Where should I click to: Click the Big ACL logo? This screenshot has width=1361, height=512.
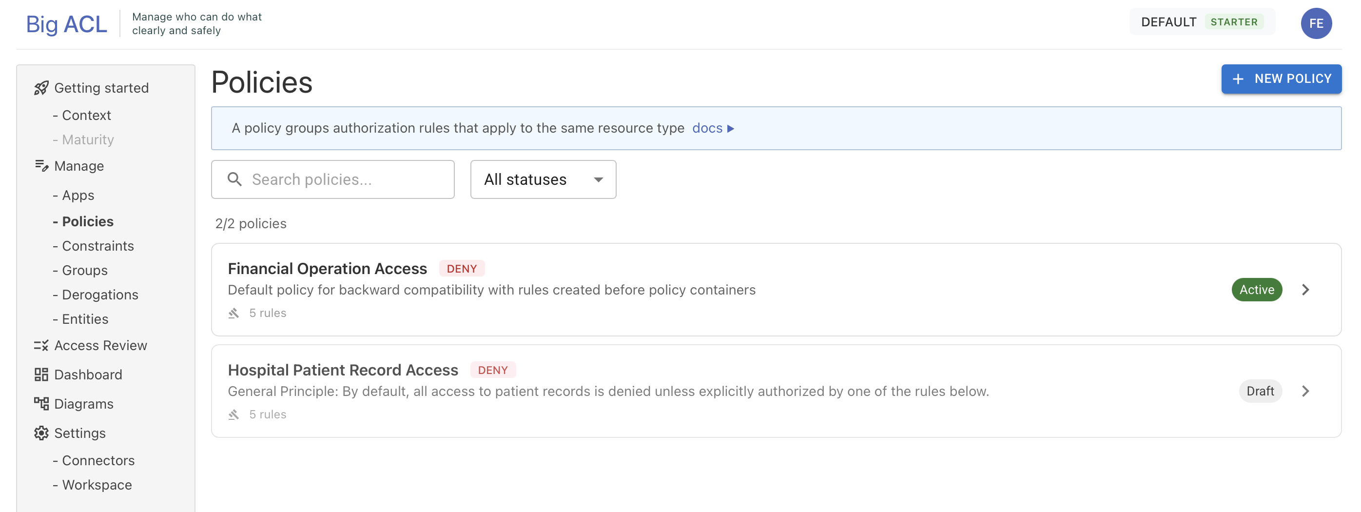(67, 24)
